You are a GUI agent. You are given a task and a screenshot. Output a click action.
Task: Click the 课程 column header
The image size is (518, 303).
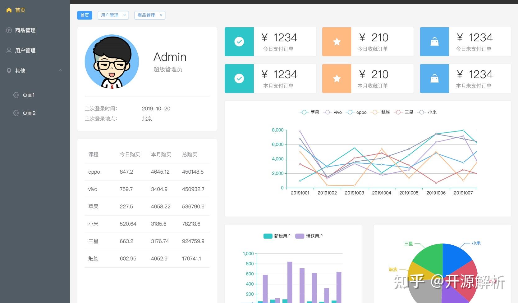click(93, 154)
